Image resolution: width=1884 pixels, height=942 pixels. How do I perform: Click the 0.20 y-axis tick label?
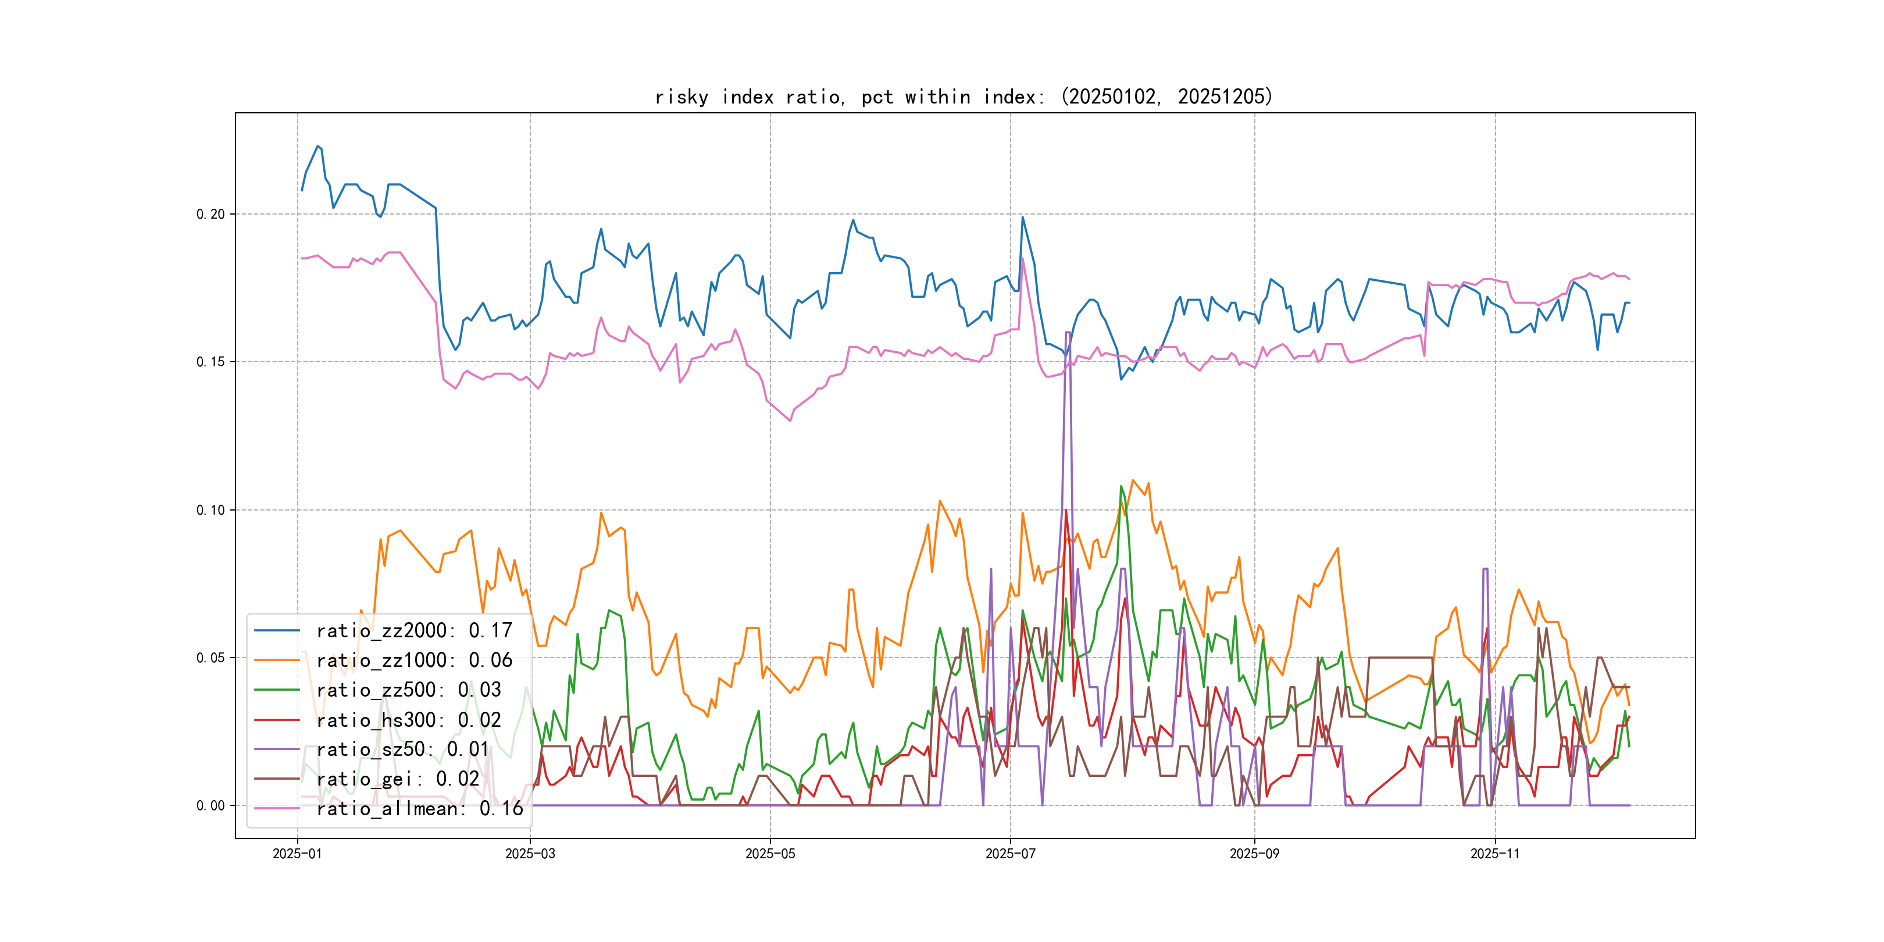tap(210, 215)
